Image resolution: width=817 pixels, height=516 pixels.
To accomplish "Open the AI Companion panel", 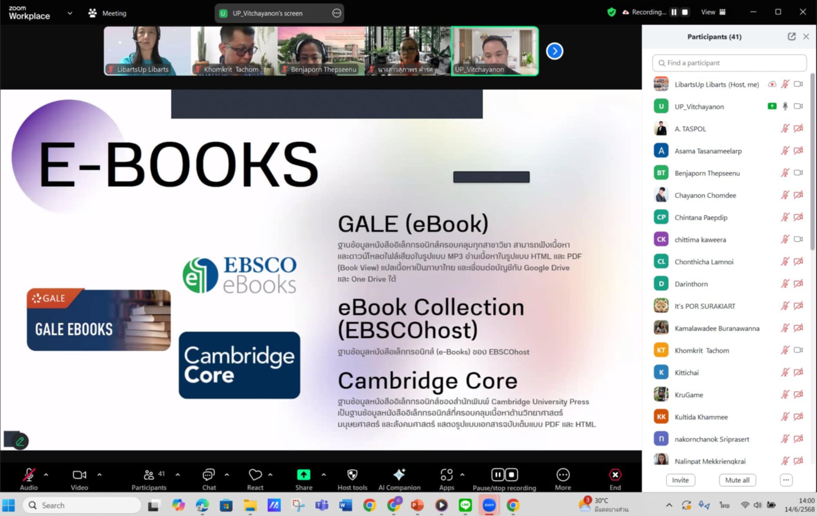I will pyautogui.click(x=399, y=475).
